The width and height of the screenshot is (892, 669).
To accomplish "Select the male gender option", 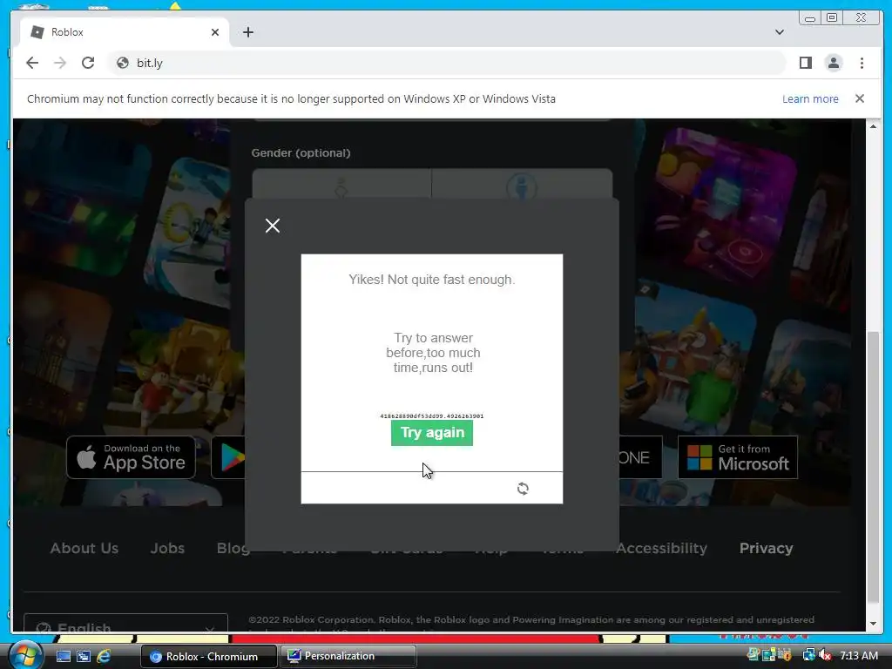I will 522,184.
